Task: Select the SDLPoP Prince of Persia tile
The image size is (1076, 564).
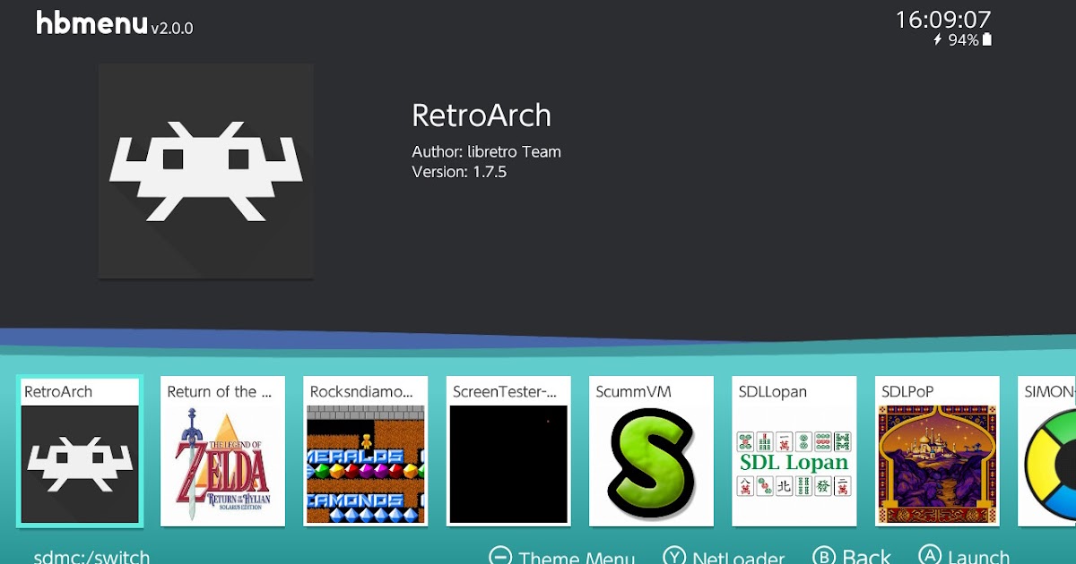Action: point(937,450)
